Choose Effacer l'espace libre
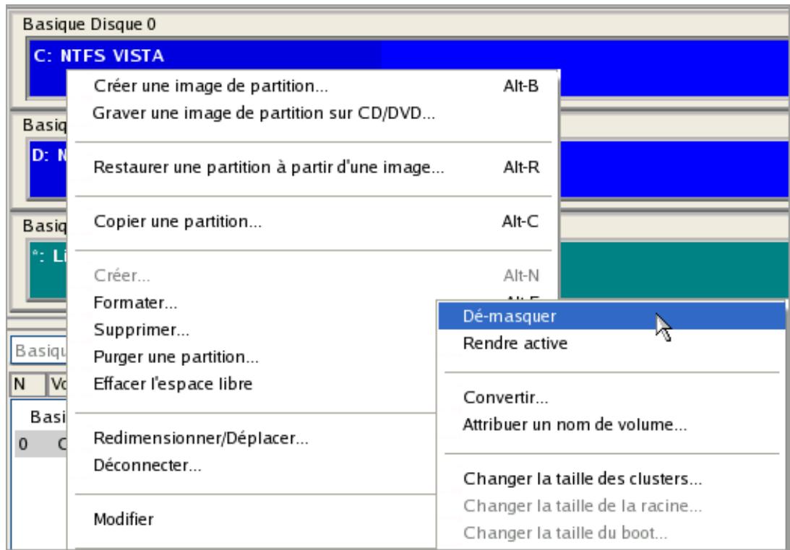The height and width of the screenshot is (550, 790). pyautogui.click(x=252, y=384)
